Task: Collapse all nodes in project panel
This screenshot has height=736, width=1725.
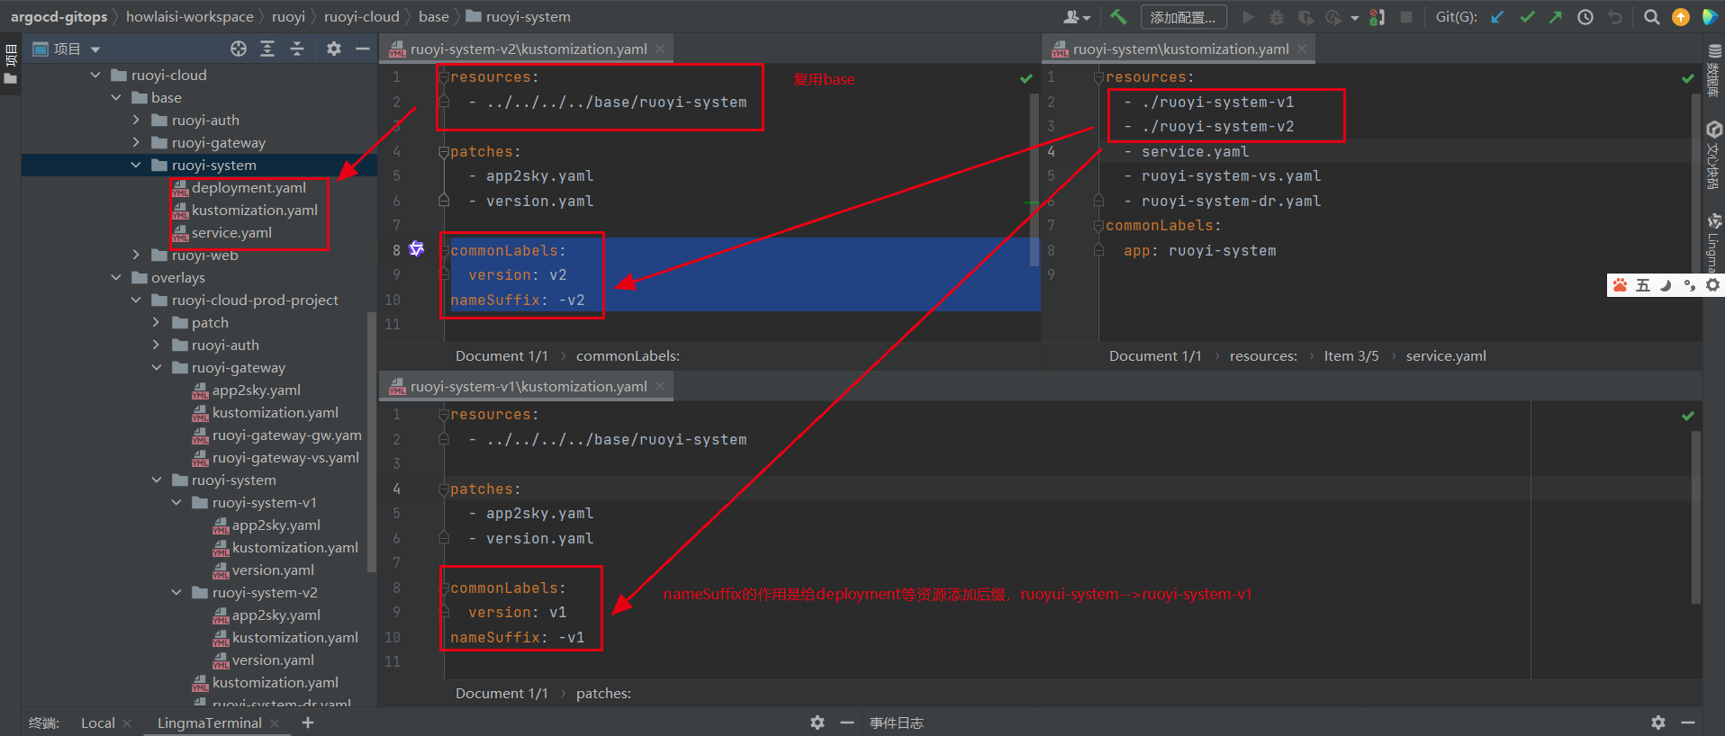Action: (x=297, y=49)
